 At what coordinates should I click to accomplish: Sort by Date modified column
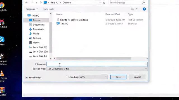[112, 14]
